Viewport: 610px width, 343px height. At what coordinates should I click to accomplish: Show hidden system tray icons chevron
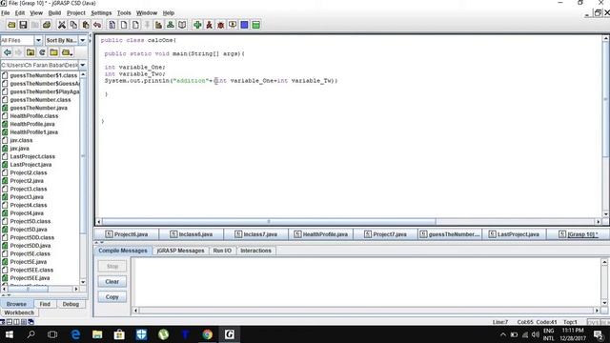tap(502, 334)
